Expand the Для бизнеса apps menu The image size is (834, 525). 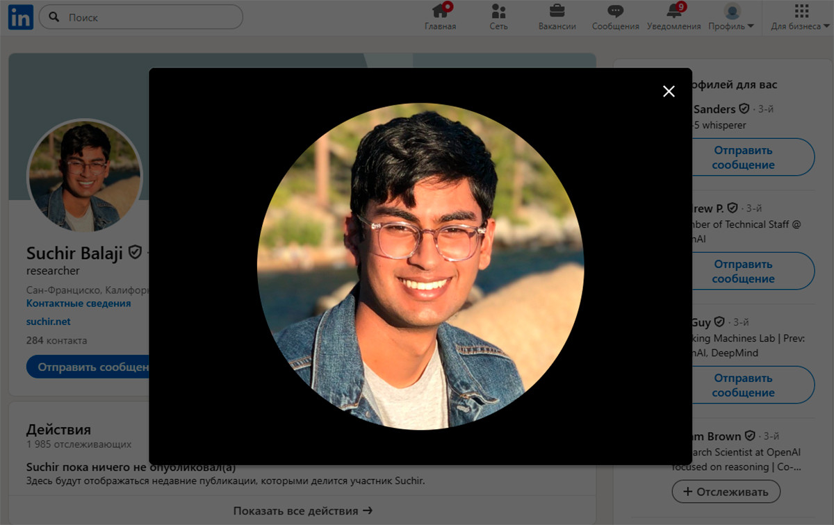coord(801,18)
